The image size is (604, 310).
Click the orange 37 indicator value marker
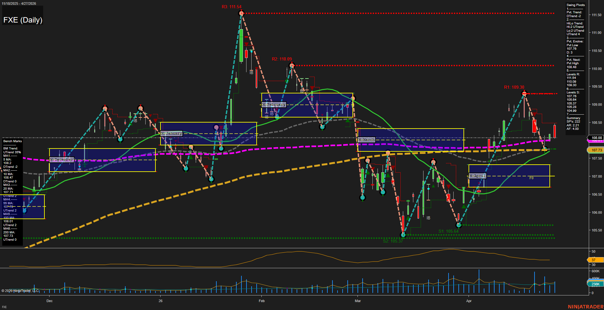tap(593, 260)
